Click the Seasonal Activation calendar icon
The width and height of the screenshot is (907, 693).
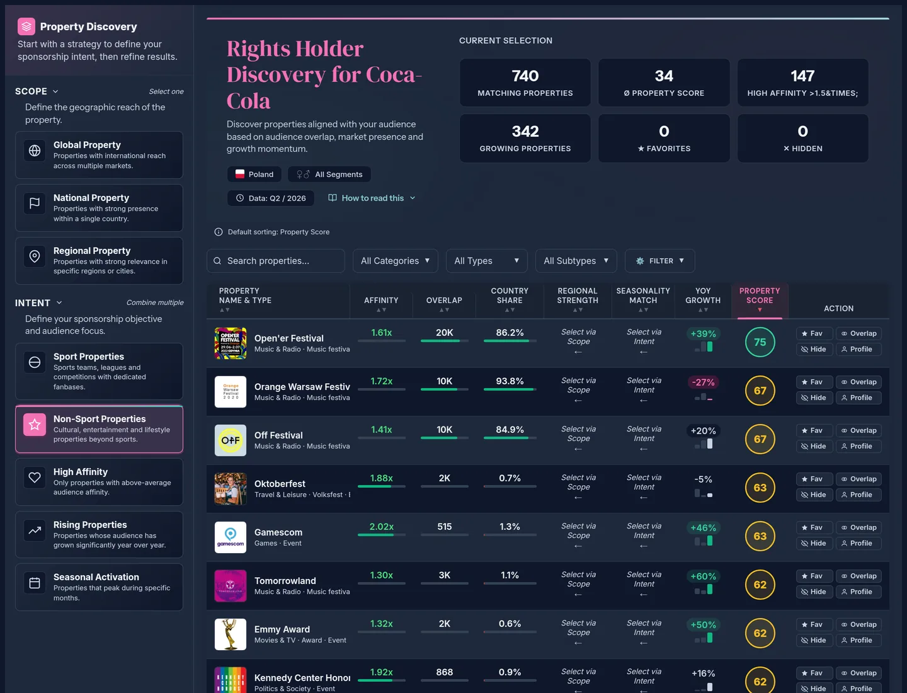point(35,583)
